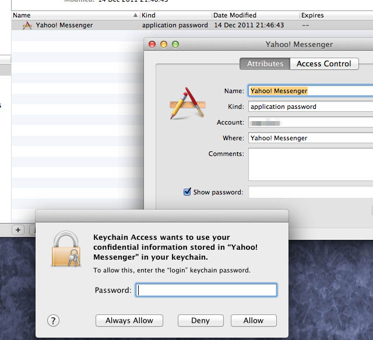
Task: Click the Show password text field
Action: [x=311, y=192]
